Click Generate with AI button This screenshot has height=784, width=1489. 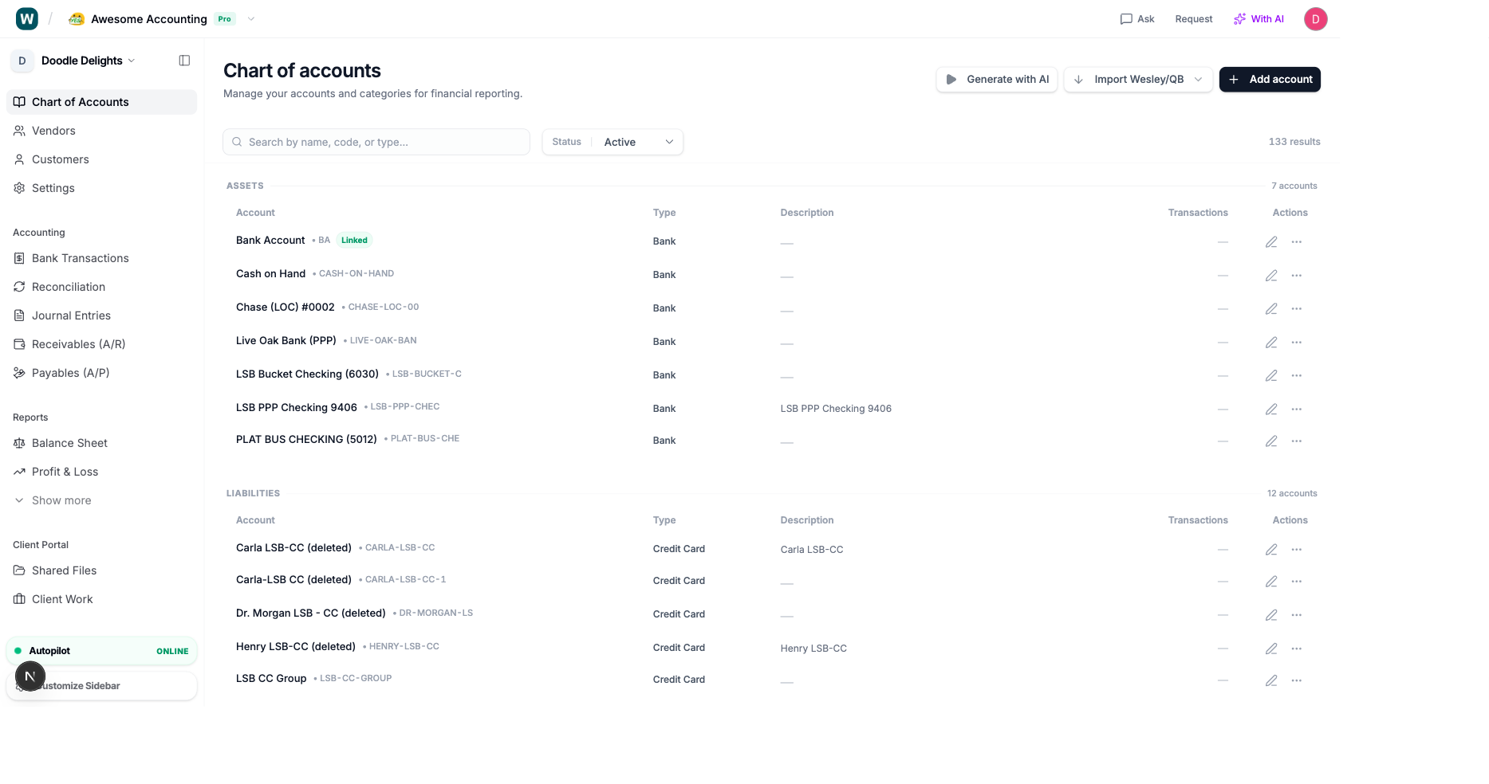coord(997,80)
